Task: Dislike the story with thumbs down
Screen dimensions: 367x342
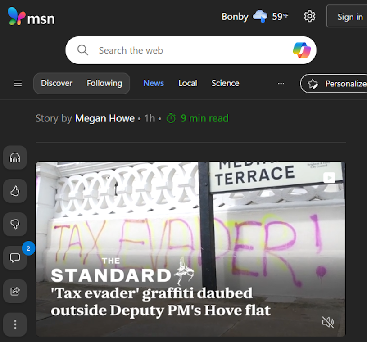Action: pos(15,225)
